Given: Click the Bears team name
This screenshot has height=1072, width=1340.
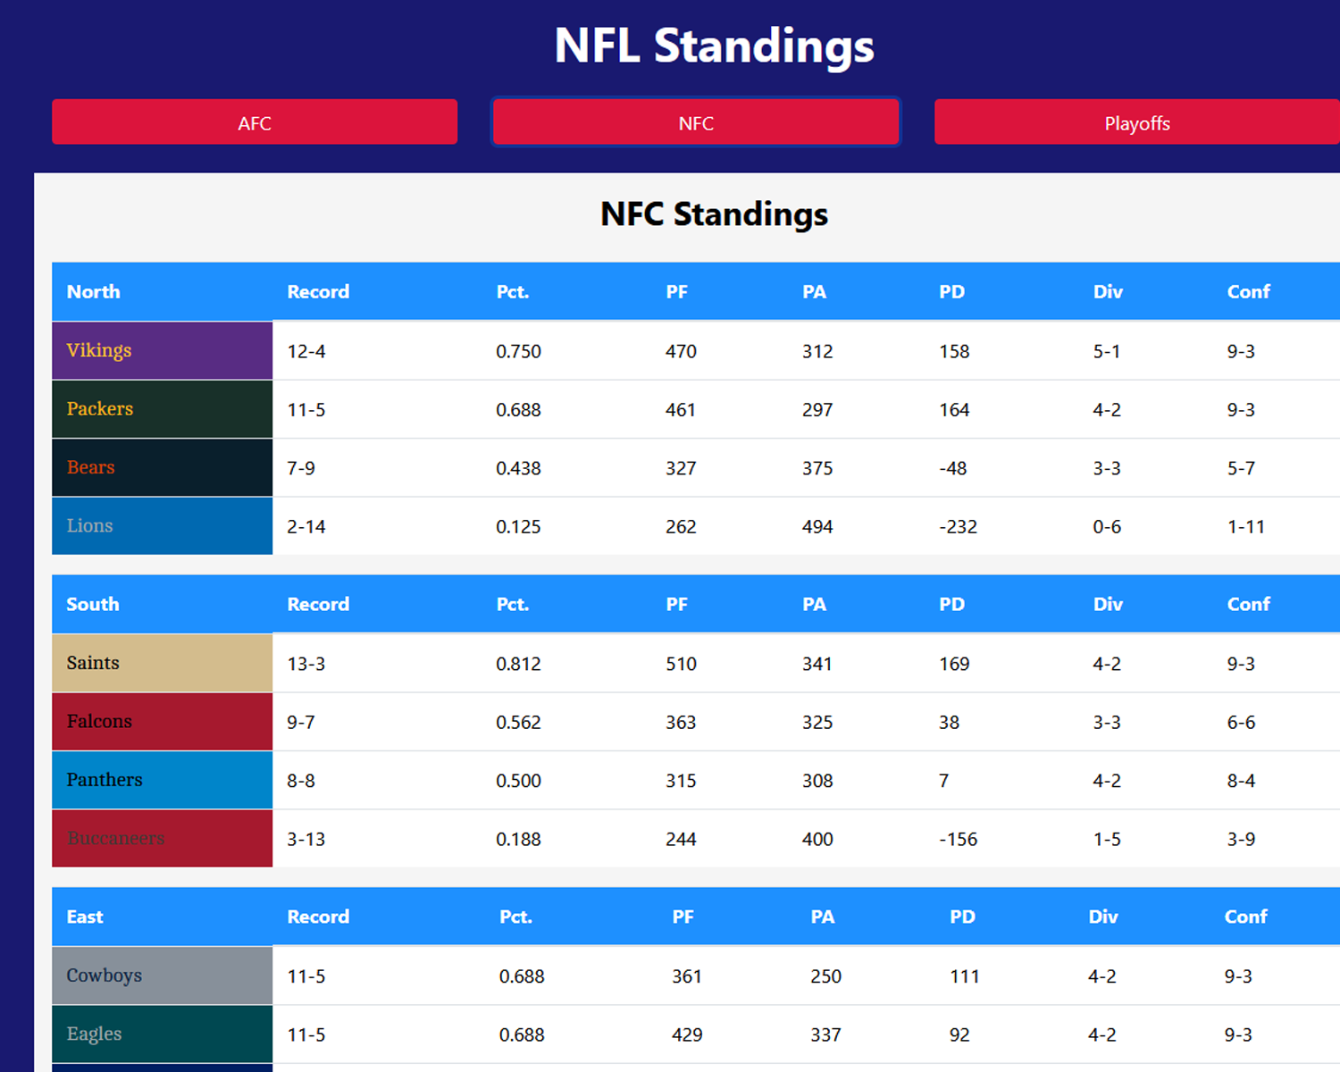Looking at the screenshot, I should (91, 467).
